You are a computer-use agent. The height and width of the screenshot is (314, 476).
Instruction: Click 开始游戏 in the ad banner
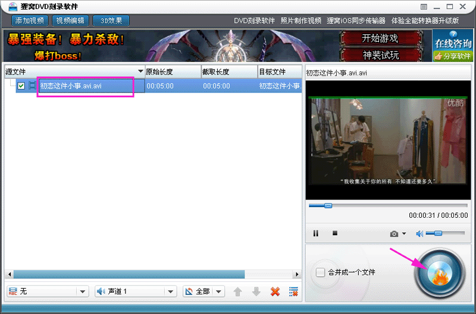(380, 39)
